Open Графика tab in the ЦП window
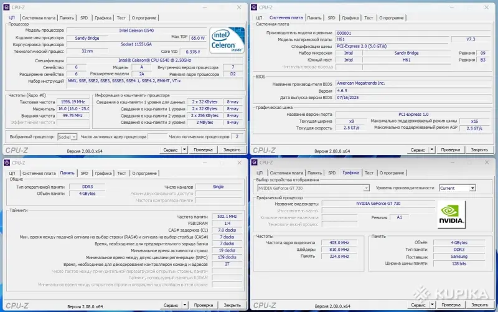 tap(103, 18)
